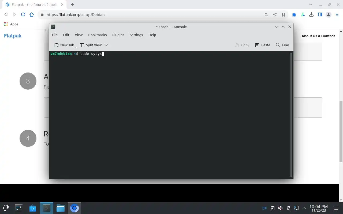Screen dimensions: 343x214
Task: Reload the flatpak.org page
Action: point(23,15)
